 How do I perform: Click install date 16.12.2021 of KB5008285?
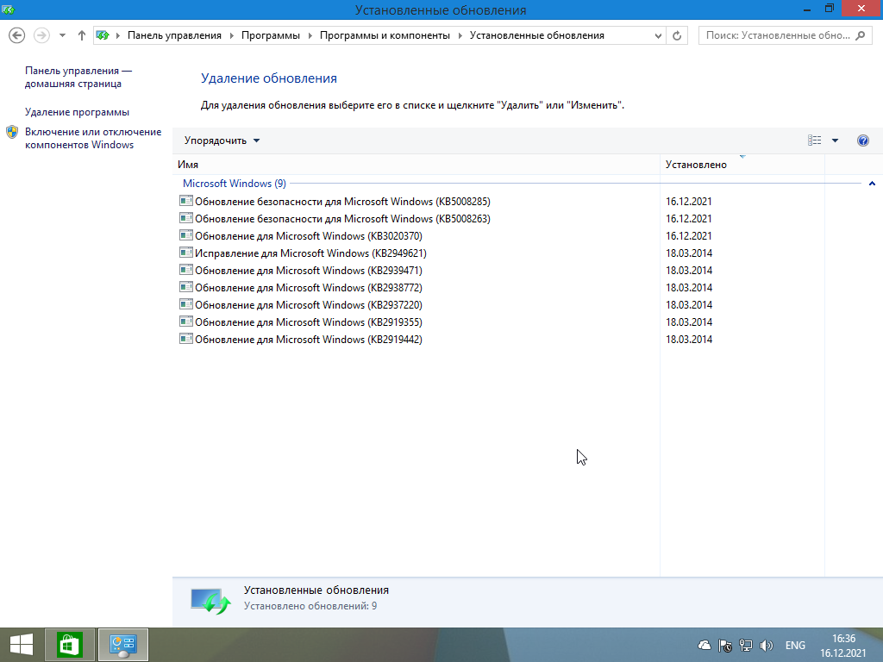(689, 202)
